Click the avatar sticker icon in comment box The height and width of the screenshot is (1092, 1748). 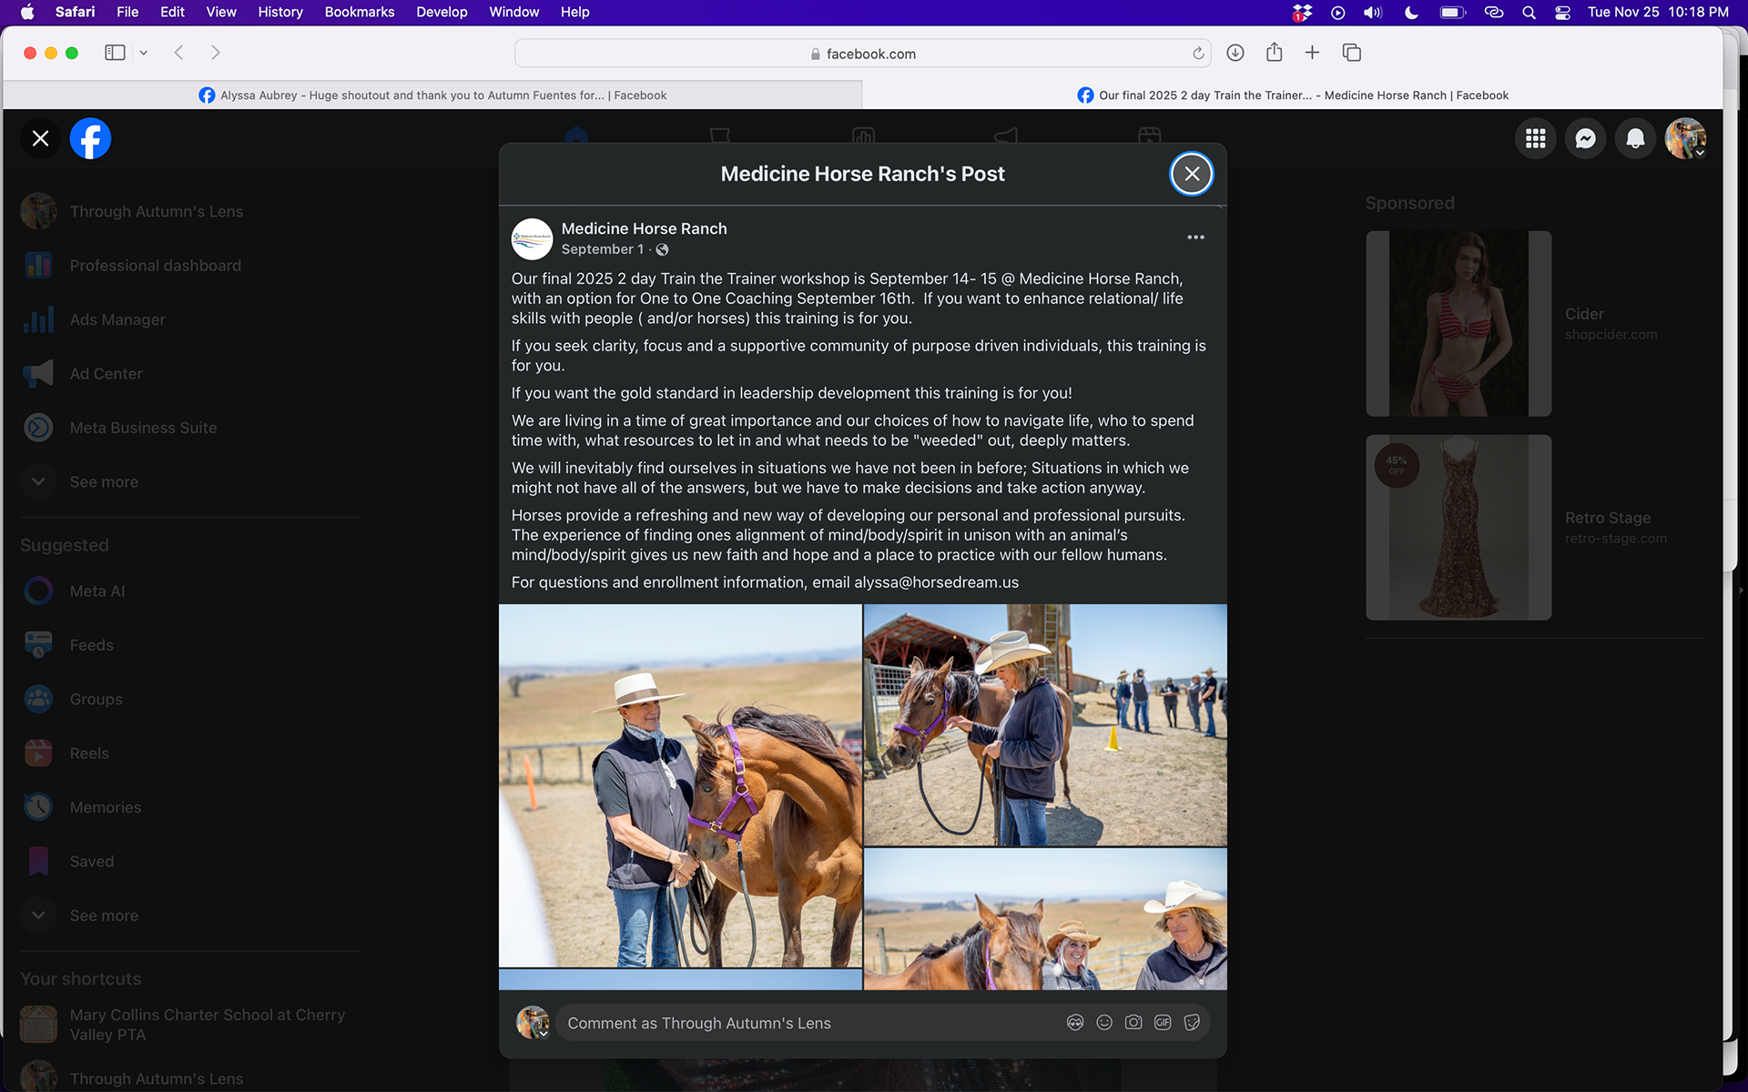click(x=1075, y=1022)
